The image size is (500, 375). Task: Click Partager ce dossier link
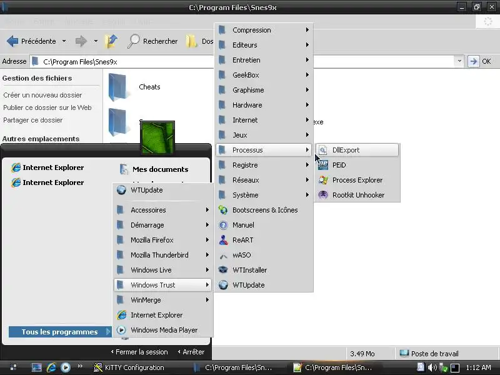33,120
